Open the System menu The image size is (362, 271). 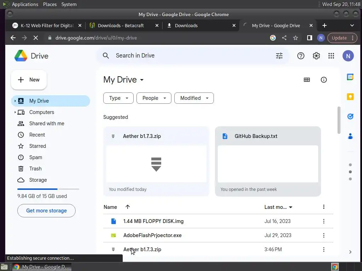[69, 4]
